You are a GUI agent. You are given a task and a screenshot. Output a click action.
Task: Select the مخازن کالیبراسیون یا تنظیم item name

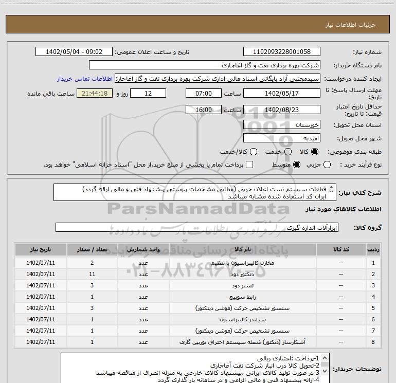tap(242, 263)
